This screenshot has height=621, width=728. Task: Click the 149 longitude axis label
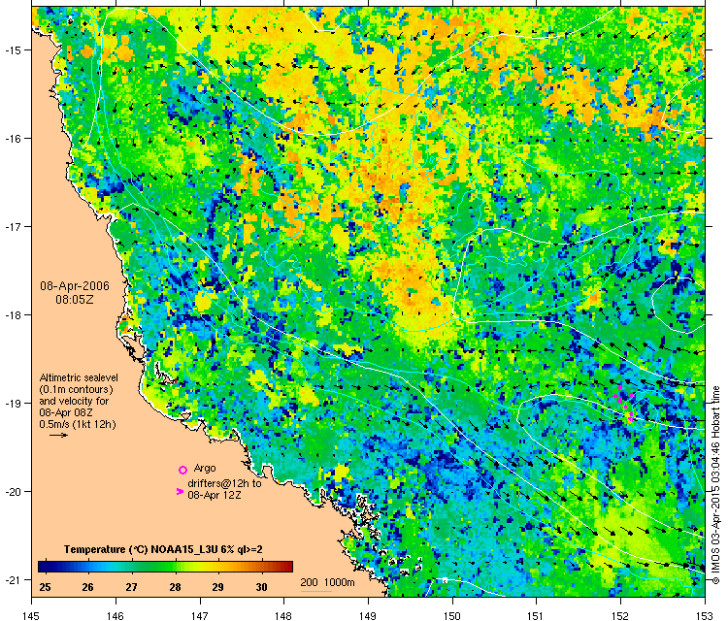pyautogui.click(x=368, y=616)
